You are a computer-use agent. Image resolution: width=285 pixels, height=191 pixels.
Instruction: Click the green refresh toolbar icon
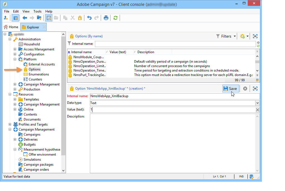point(116,18)
